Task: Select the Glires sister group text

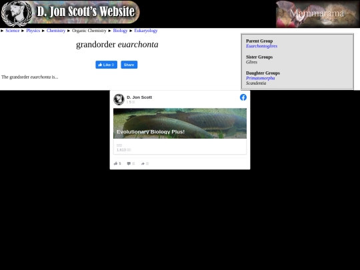Action: click(x=251, y=62)
